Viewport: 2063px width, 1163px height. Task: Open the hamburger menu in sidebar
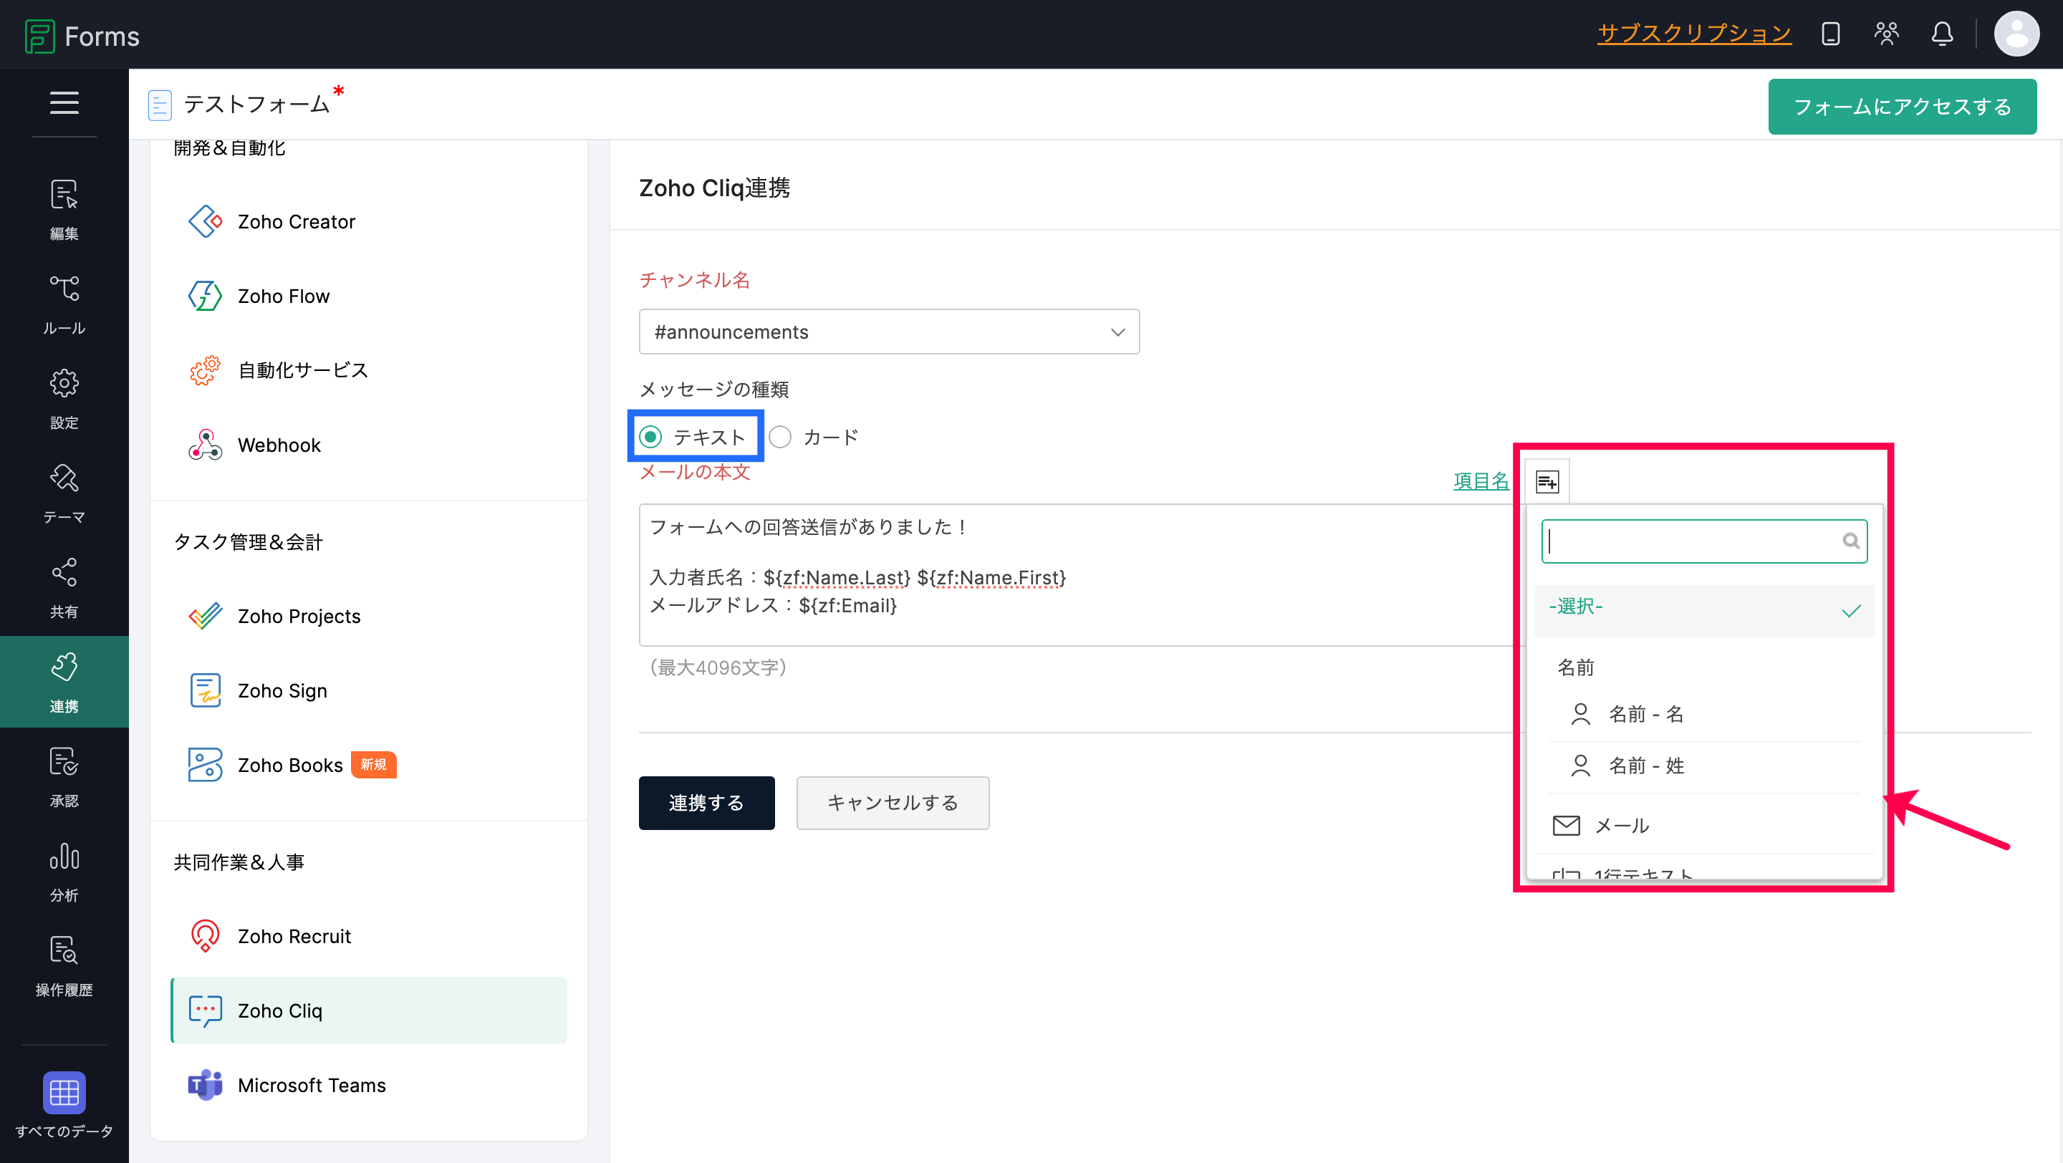(64, 103)
